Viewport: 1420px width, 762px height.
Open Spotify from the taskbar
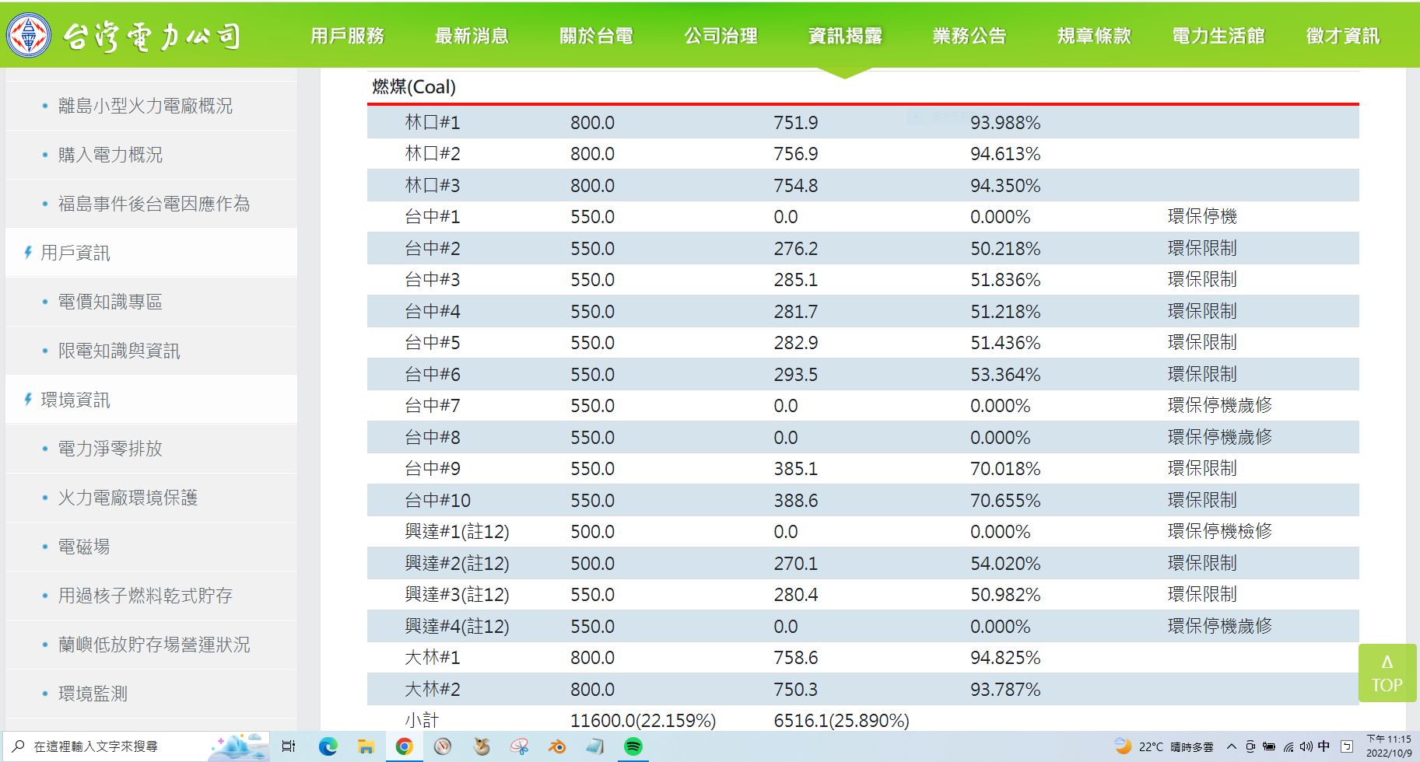click(x=633, y=746)
